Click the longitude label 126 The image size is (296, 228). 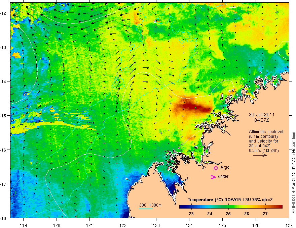click(256, 225)
